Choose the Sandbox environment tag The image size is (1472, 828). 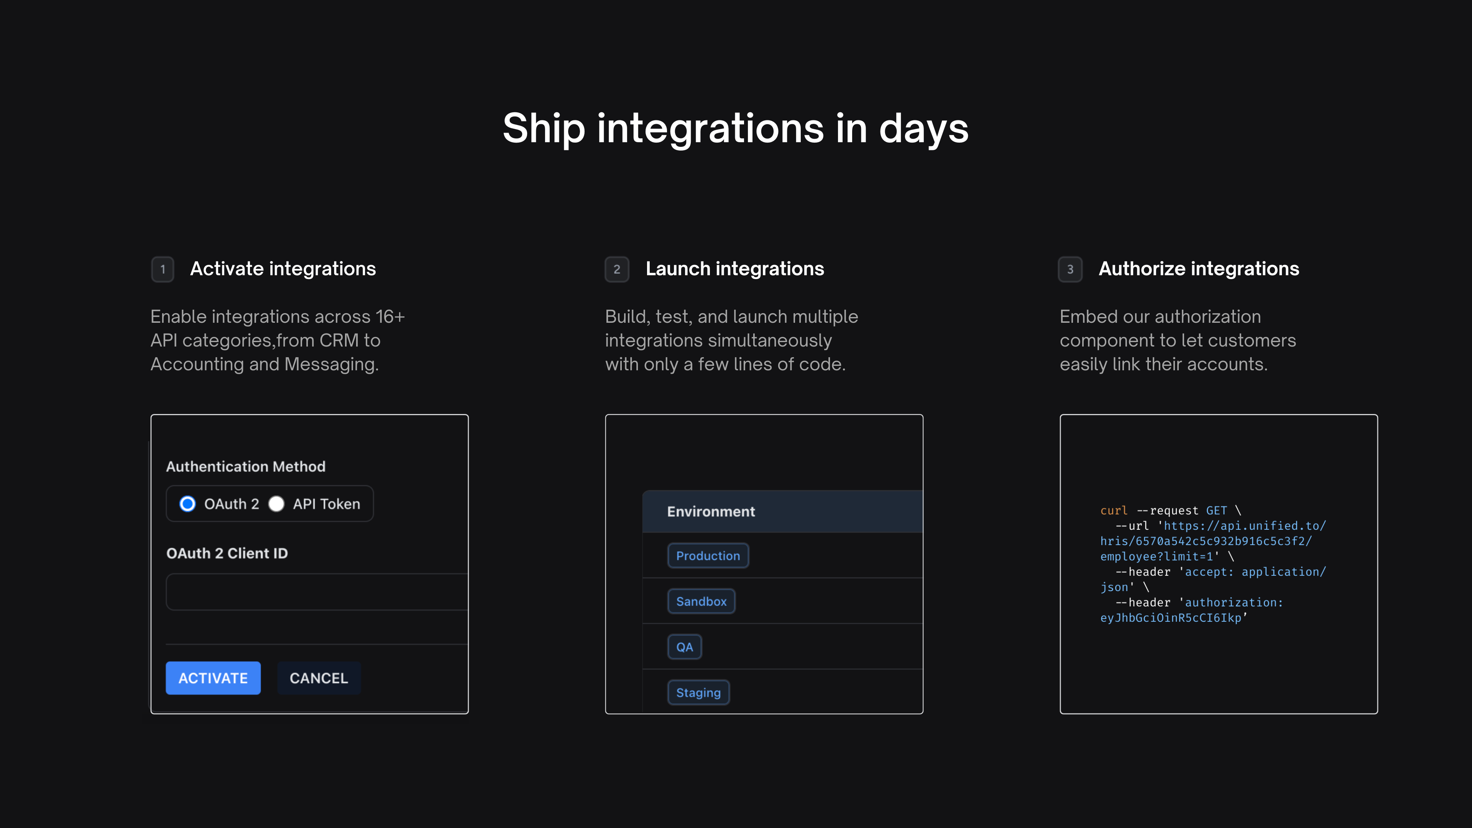pos(701,601)
